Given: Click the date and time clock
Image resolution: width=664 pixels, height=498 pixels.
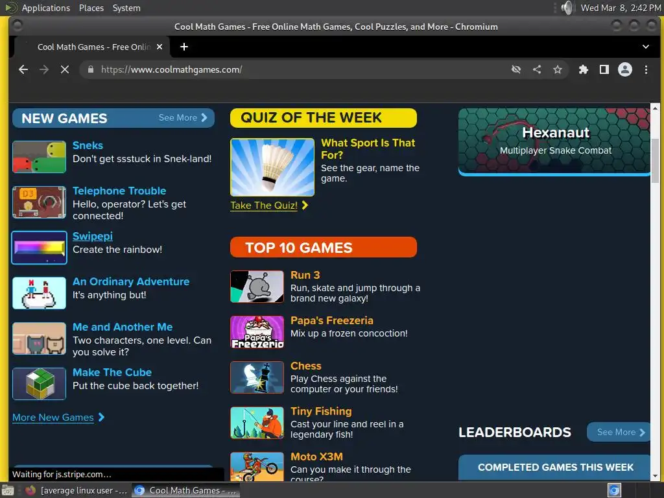Looking at the screenshot, I should pos(621,8).
